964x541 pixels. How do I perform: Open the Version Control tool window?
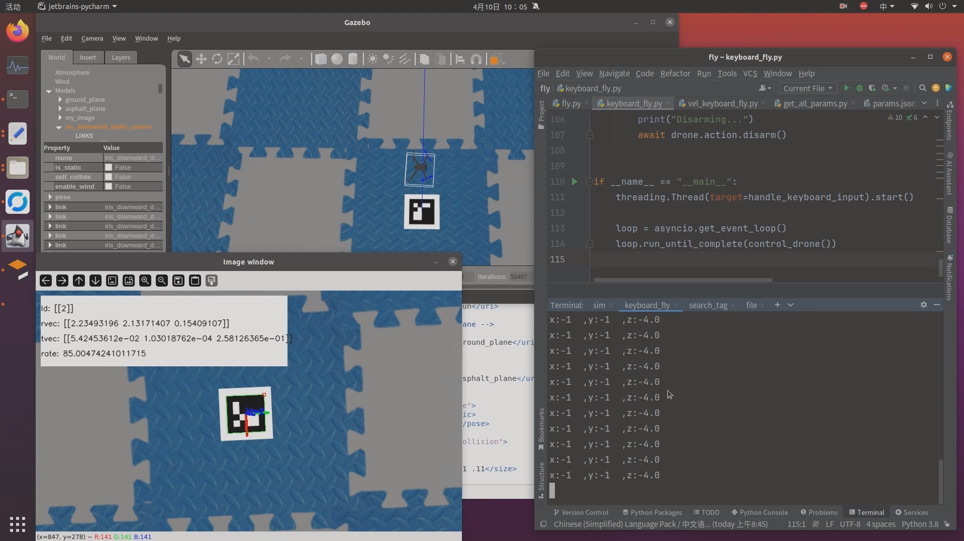581,512
